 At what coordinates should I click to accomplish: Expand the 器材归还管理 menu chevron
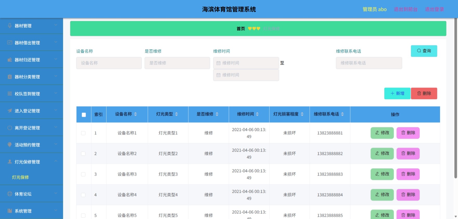click(56, 59)
